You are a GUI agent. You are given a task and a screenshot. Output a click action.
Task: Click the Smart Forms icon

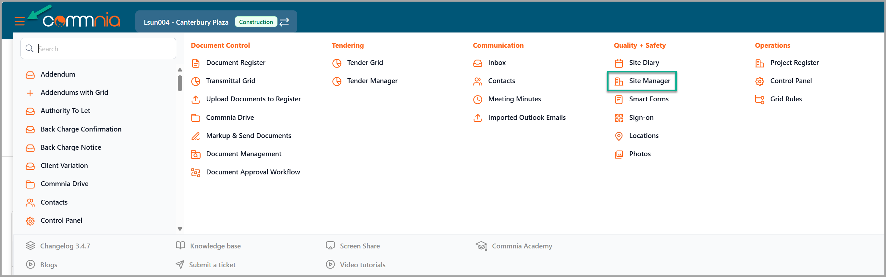[x=619, y=100]
